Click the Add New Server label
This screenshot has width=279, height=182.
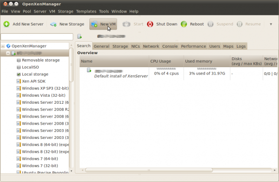click(28, 24)
